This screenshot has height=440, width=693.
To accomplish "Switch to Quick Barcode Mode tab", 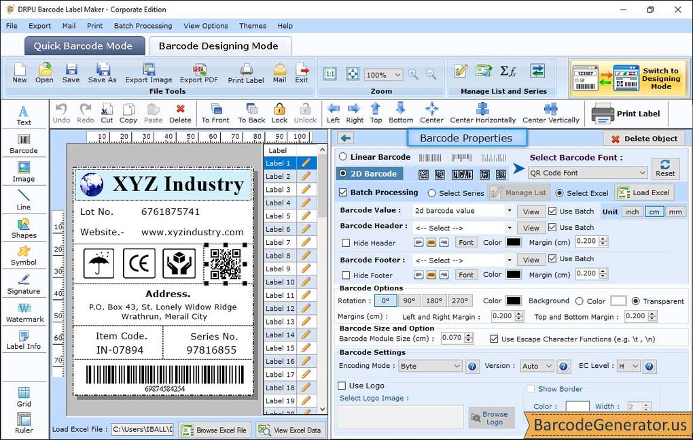I will click(84, 46).
